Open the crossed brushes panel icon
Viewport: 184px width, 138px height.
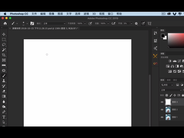tap(155, 56)
